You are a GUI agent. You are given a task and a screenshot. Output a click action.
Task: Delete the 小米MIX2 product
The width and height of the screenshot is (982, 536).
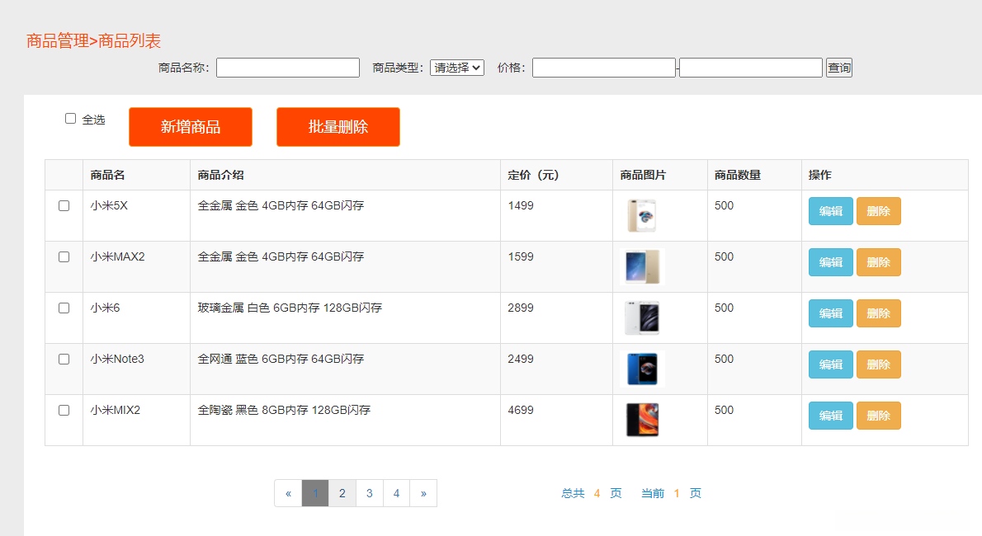click(x=879, y=416)
